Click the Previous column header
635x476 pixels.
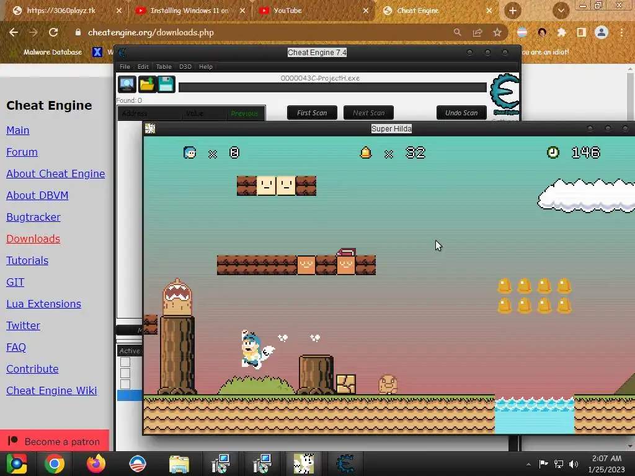click(244, 114)
